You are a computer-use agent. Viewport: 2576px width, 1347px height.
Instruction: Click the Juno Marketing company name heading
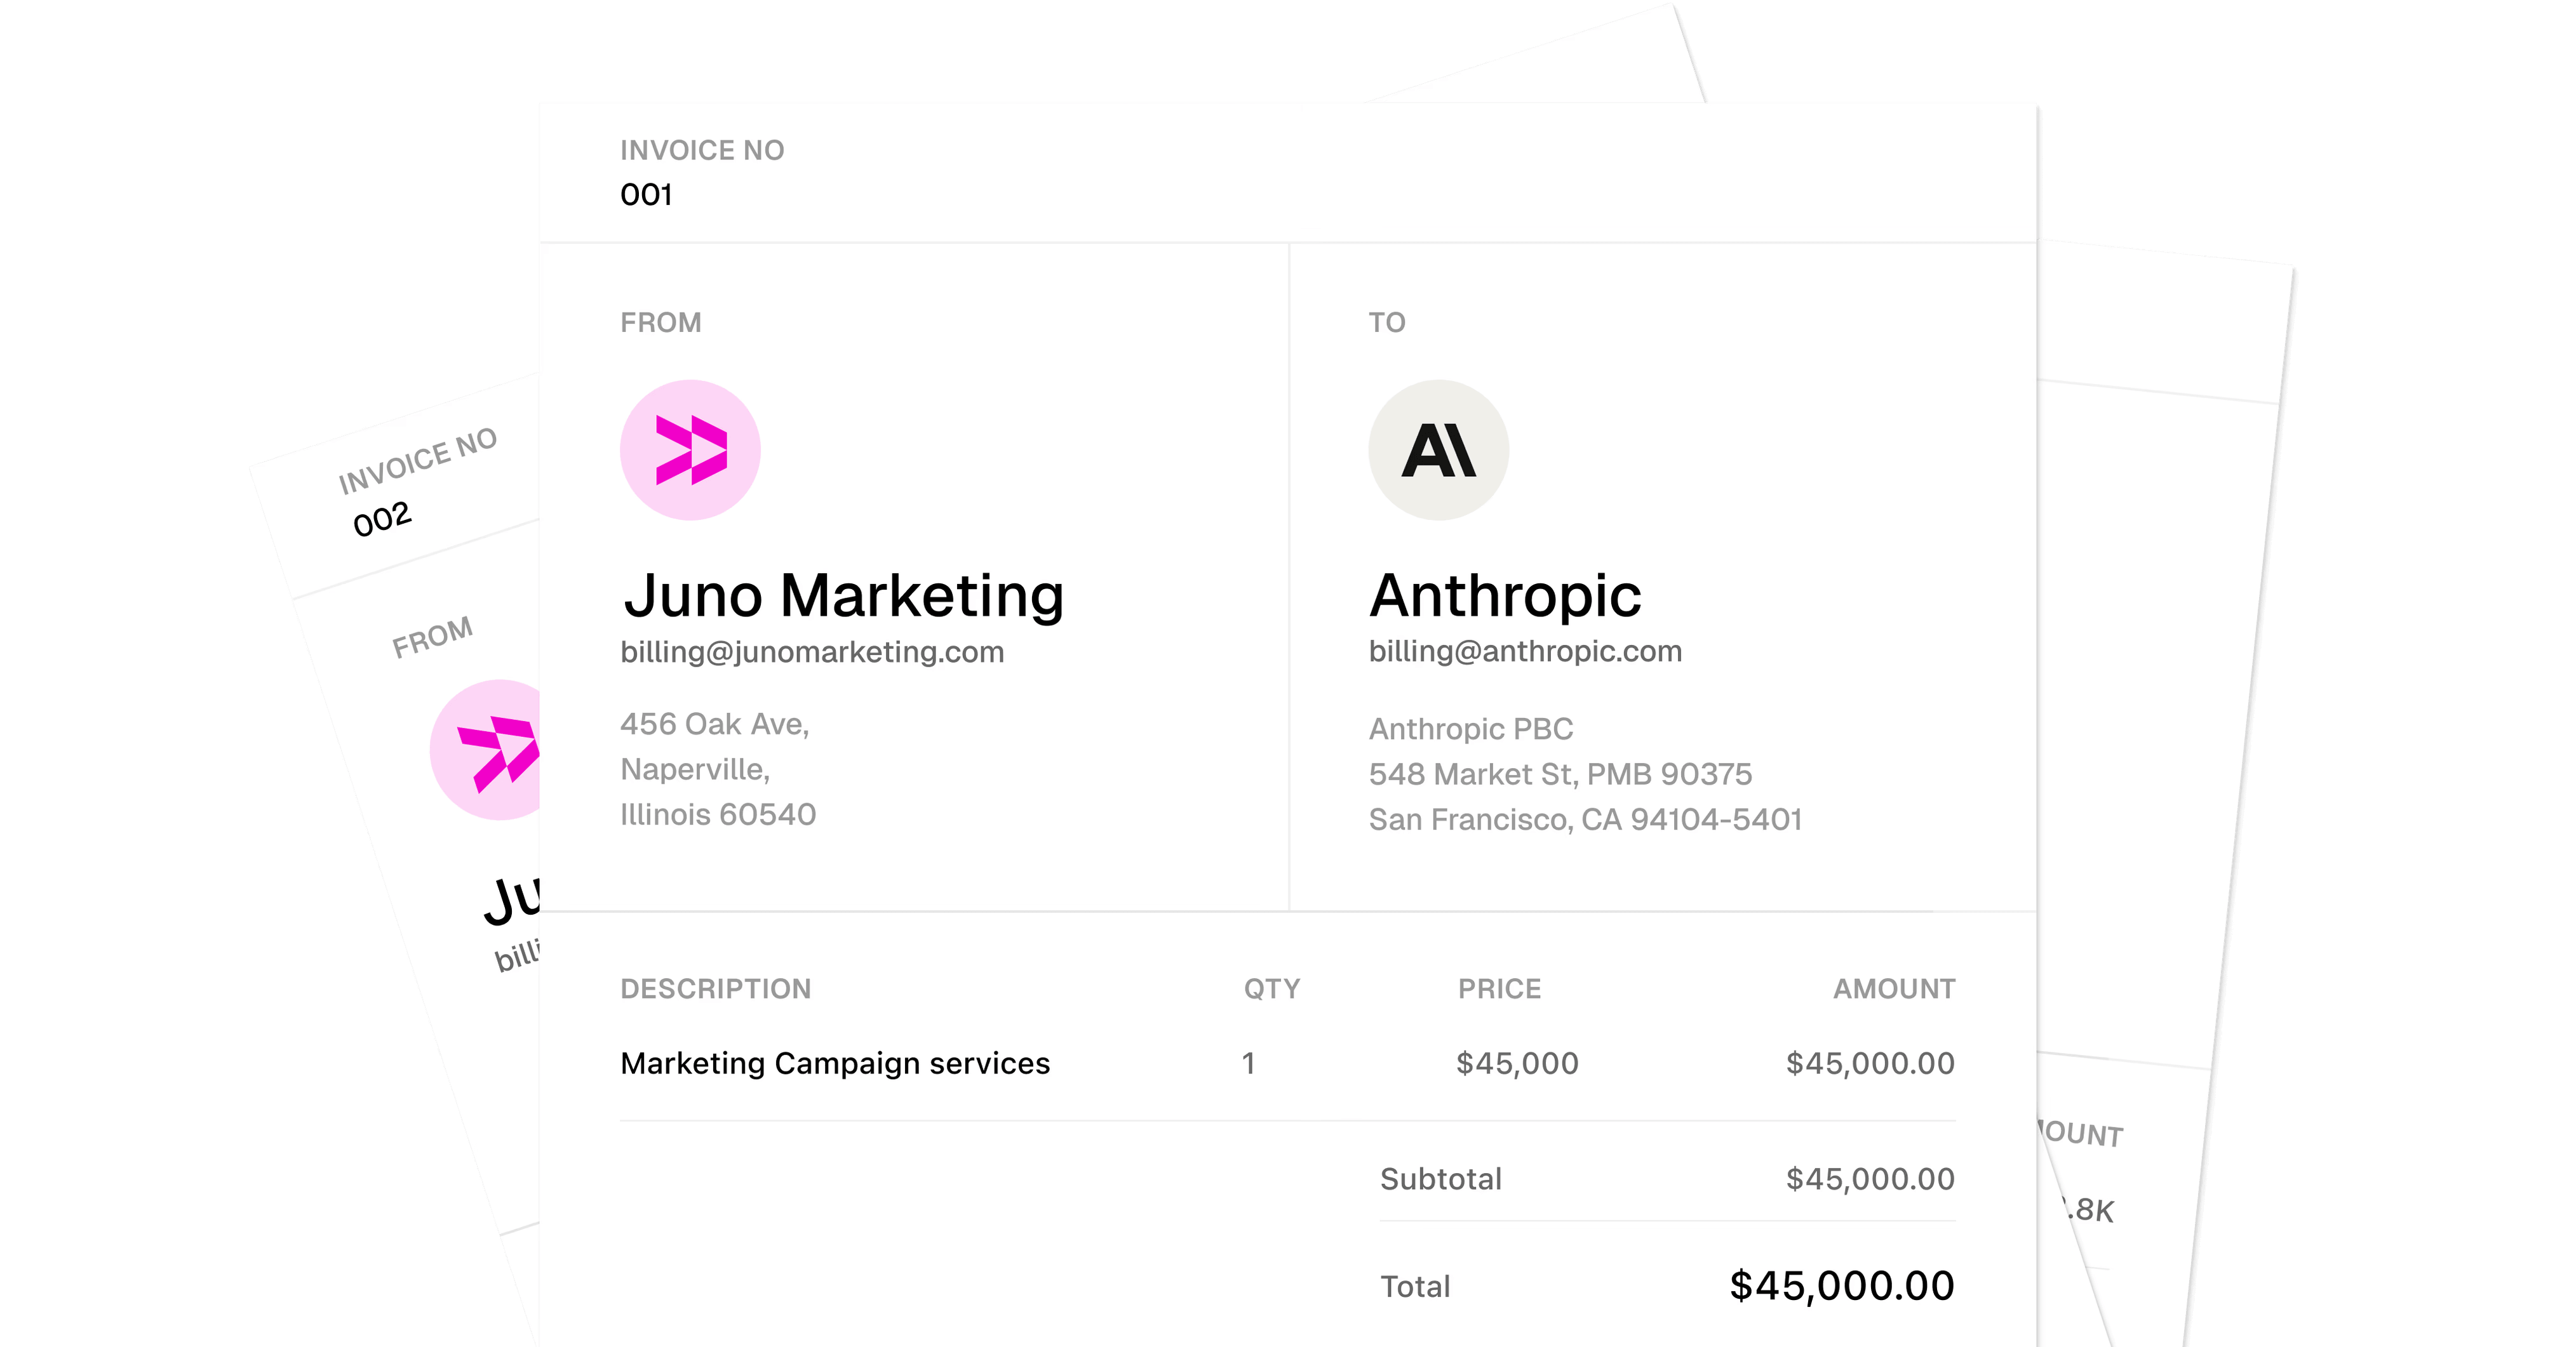point(843,595)
